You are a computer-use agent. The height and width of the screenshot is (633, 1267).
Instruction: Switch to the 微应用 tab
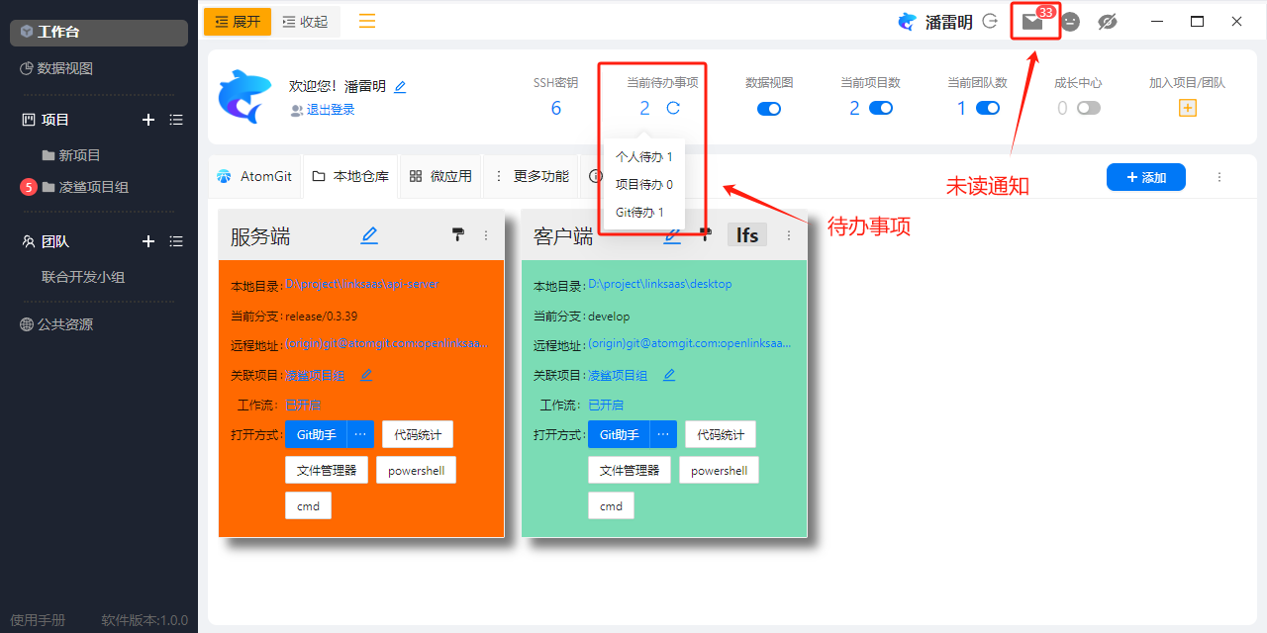(x=440, y=176)
